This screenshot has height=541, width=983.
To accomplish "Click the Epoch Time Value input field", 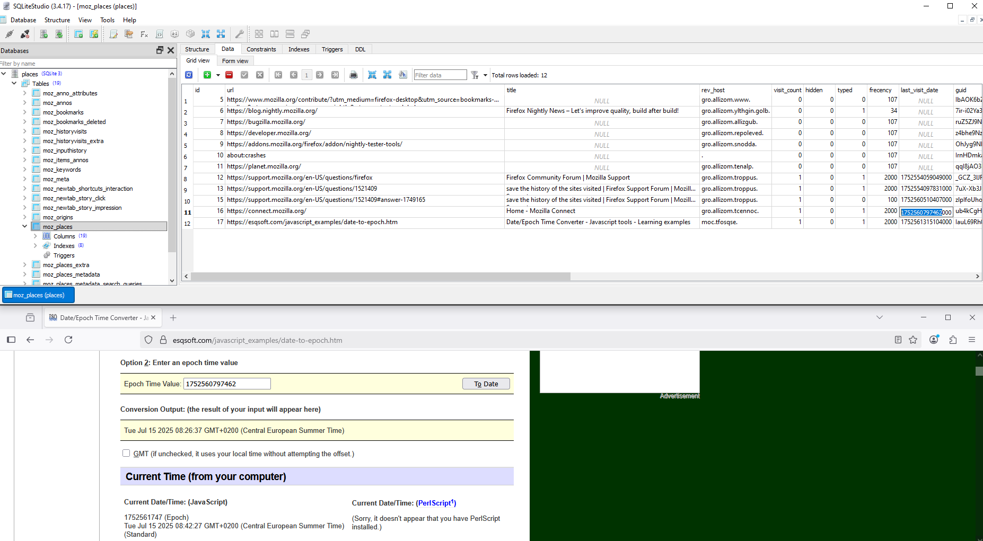I will point(227,384).
